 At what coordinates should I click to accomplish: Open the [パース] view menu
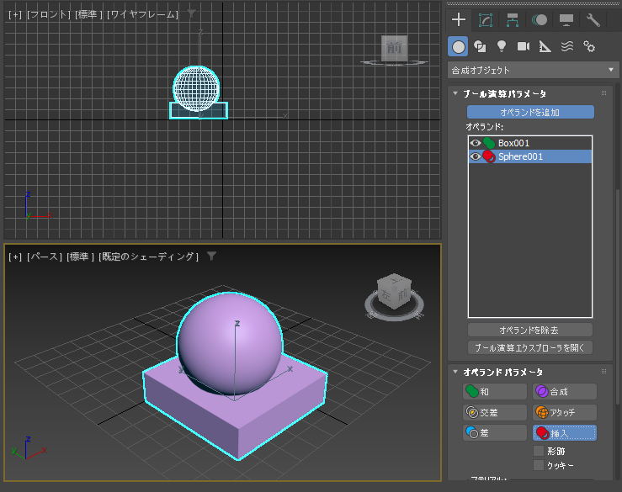coord(45,257)
